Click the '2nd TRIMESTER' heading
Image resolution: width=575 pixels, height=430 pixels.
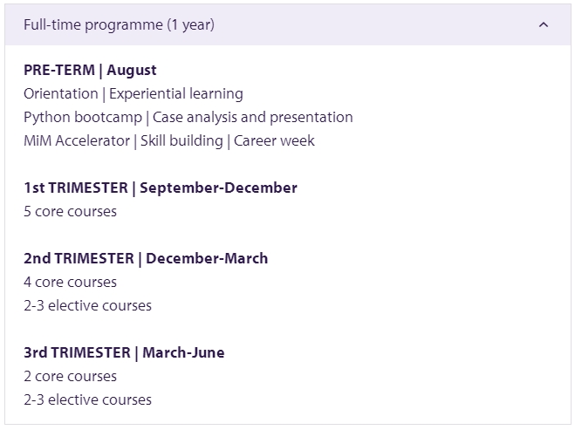[x=79, y=259]
